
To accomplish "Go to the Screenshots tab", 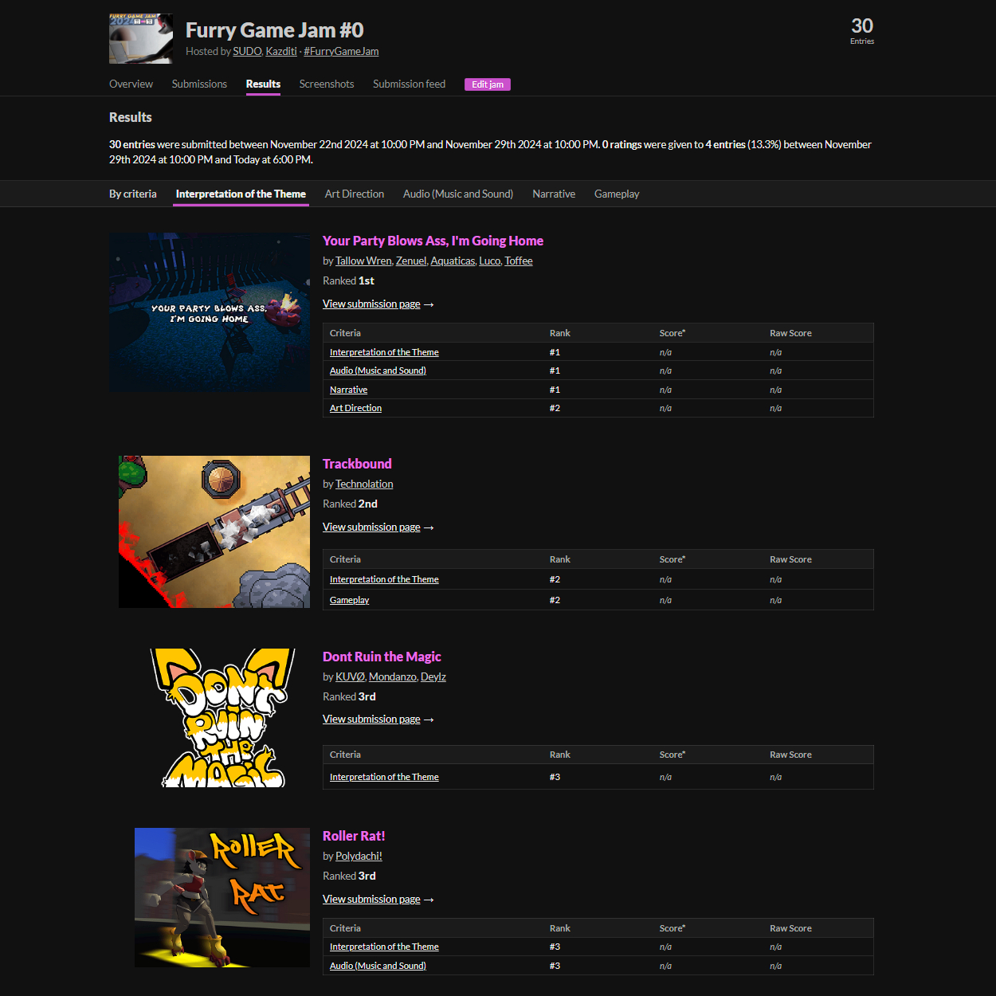I will [x=326, y=84].
